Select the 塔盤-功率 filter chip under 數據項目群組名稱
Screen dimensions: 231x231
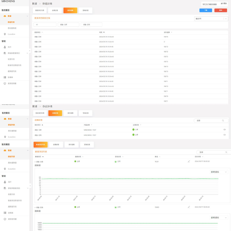69,25
